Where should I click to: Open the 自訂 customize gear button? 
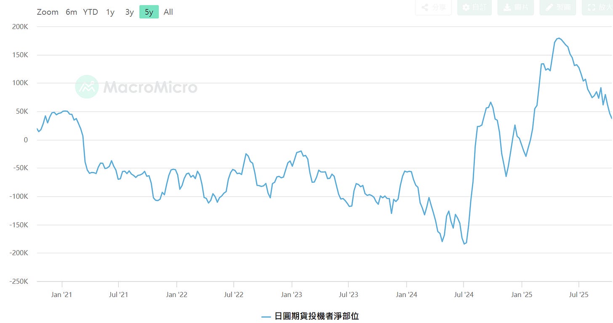click(x=474, y=7)
